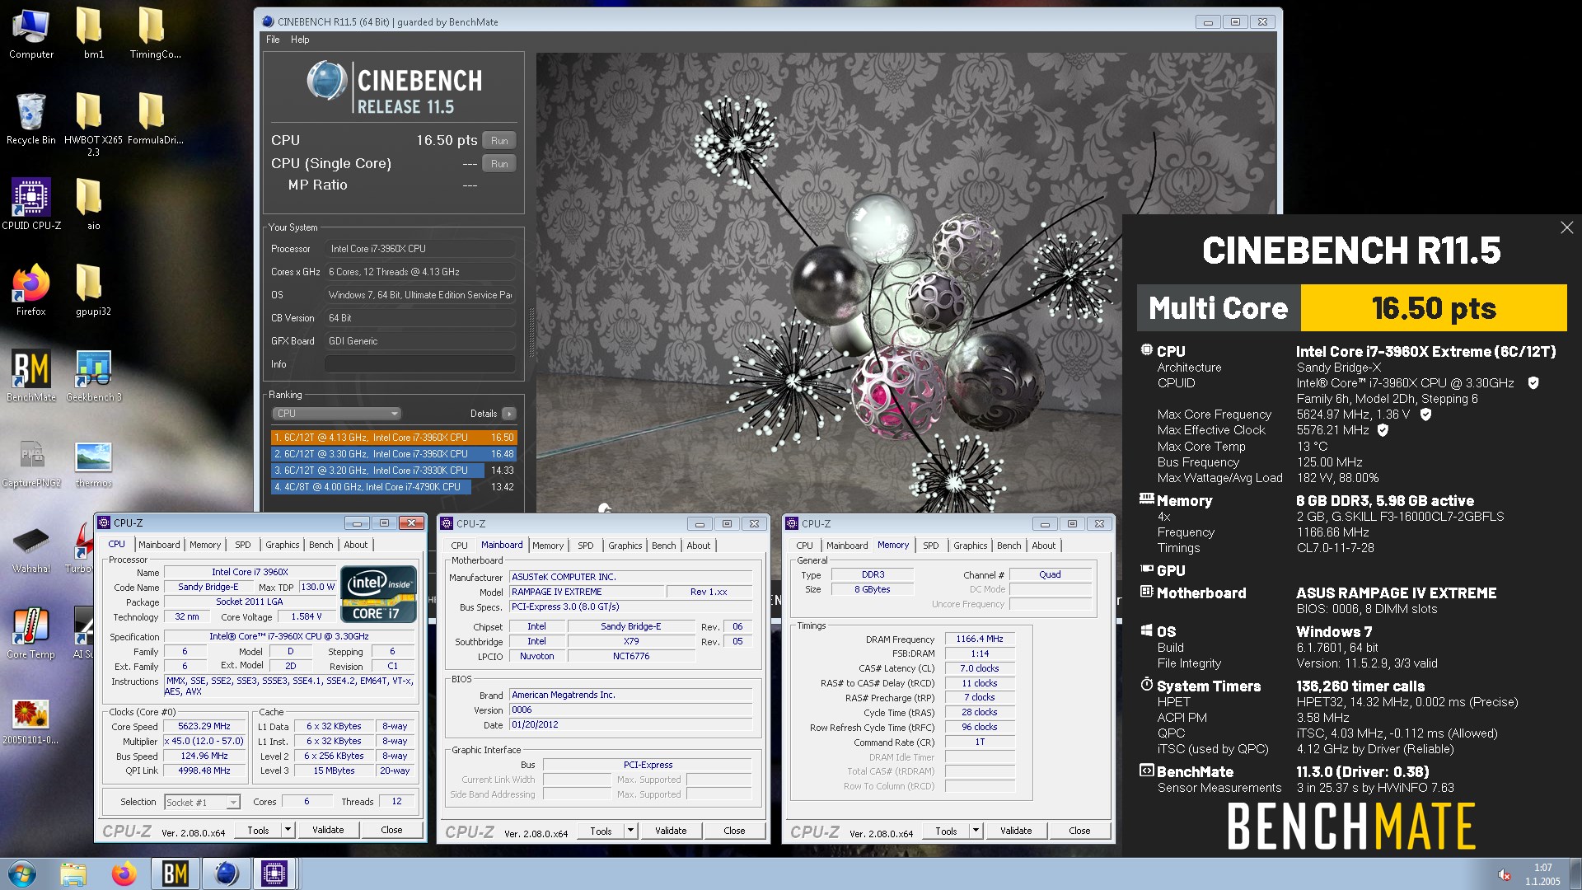Select ranking row 3 i7-3930K 14.33

click(394, 471)
